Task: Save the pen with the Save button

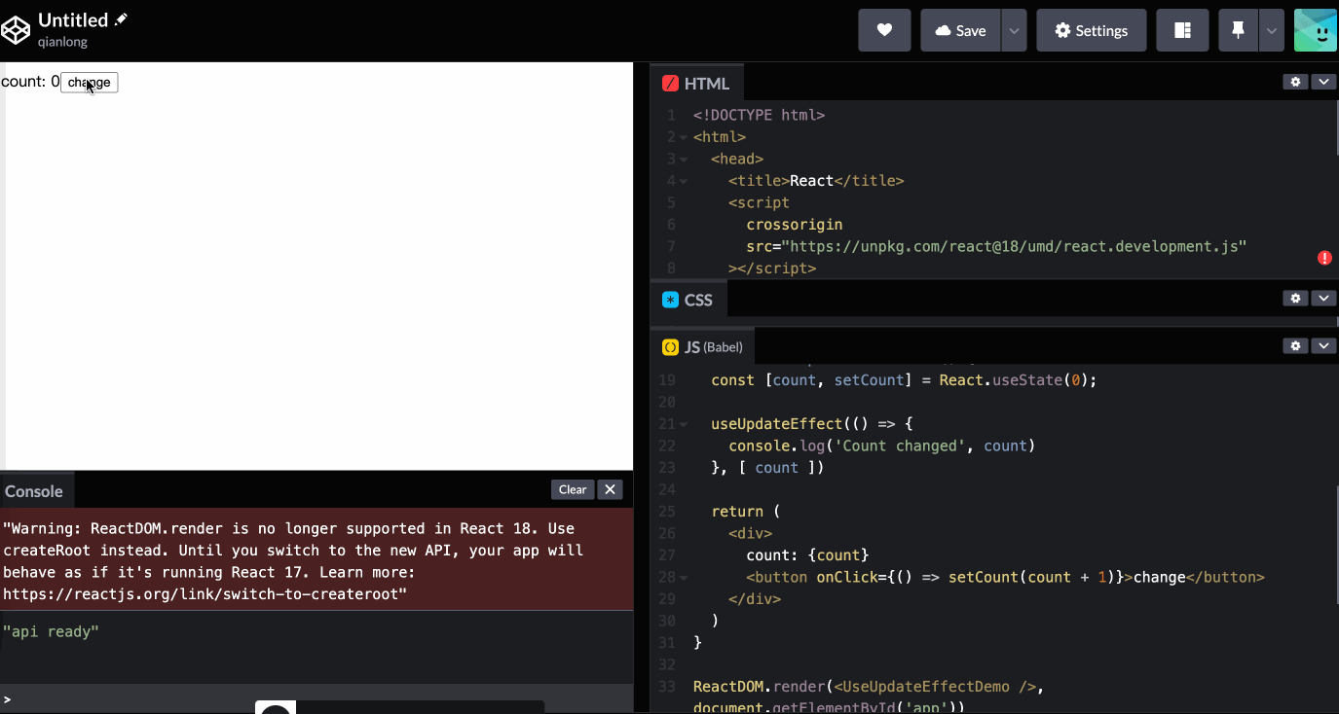Action: point(960,30)
